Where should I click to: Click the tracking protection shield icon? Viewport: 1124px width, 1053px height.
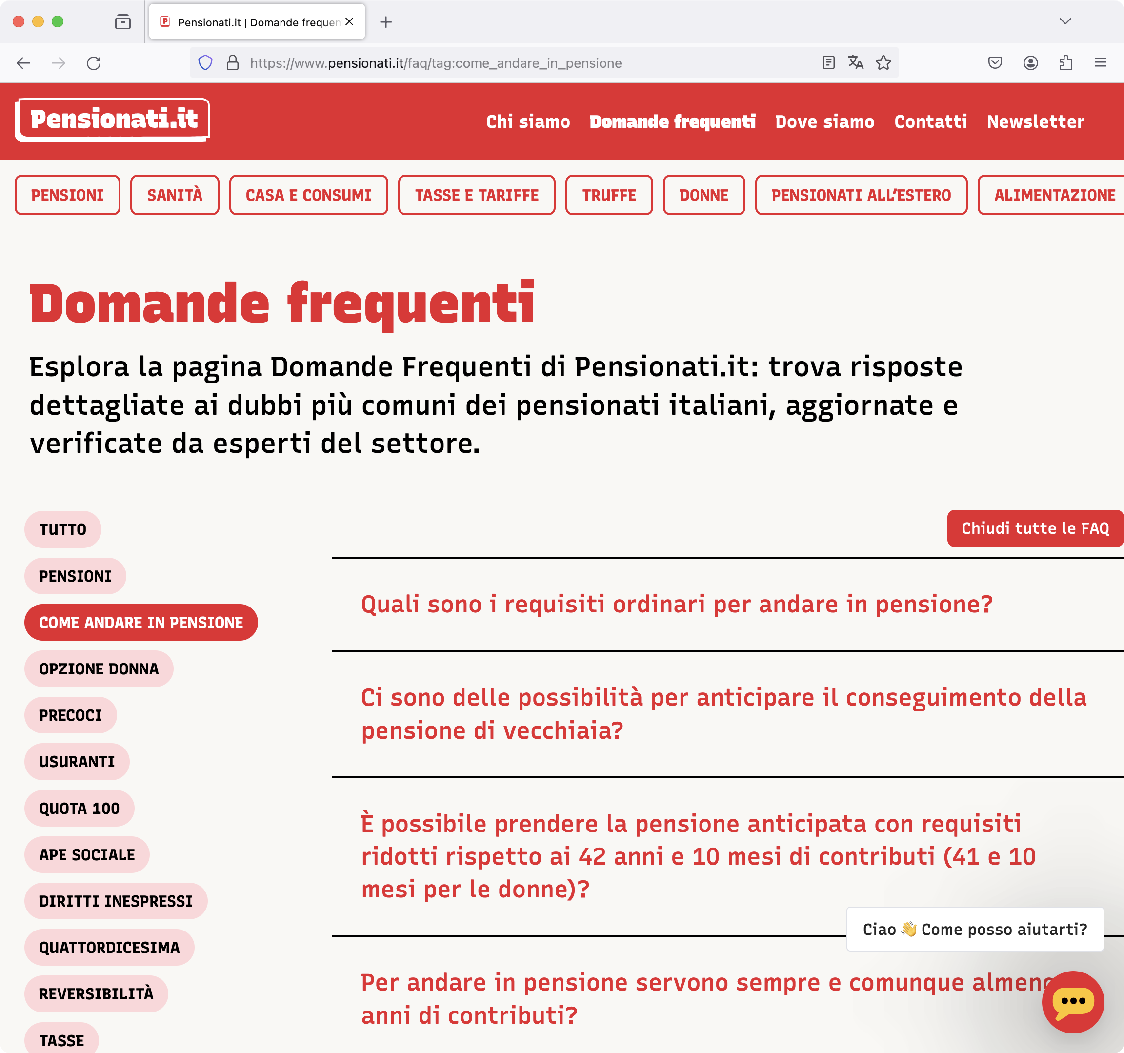coord(205,63)
